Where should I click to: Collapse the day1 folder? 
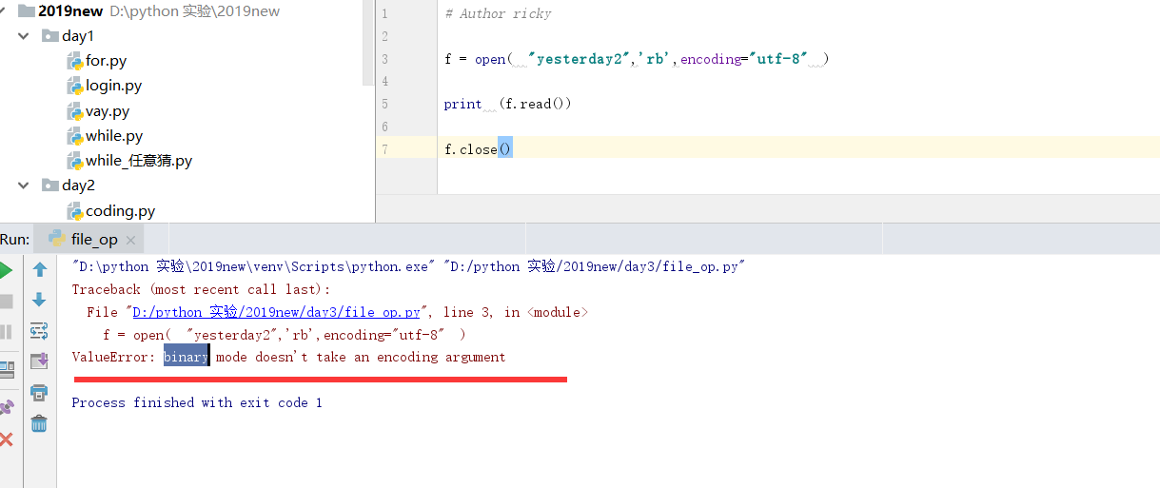click(24, 36)
